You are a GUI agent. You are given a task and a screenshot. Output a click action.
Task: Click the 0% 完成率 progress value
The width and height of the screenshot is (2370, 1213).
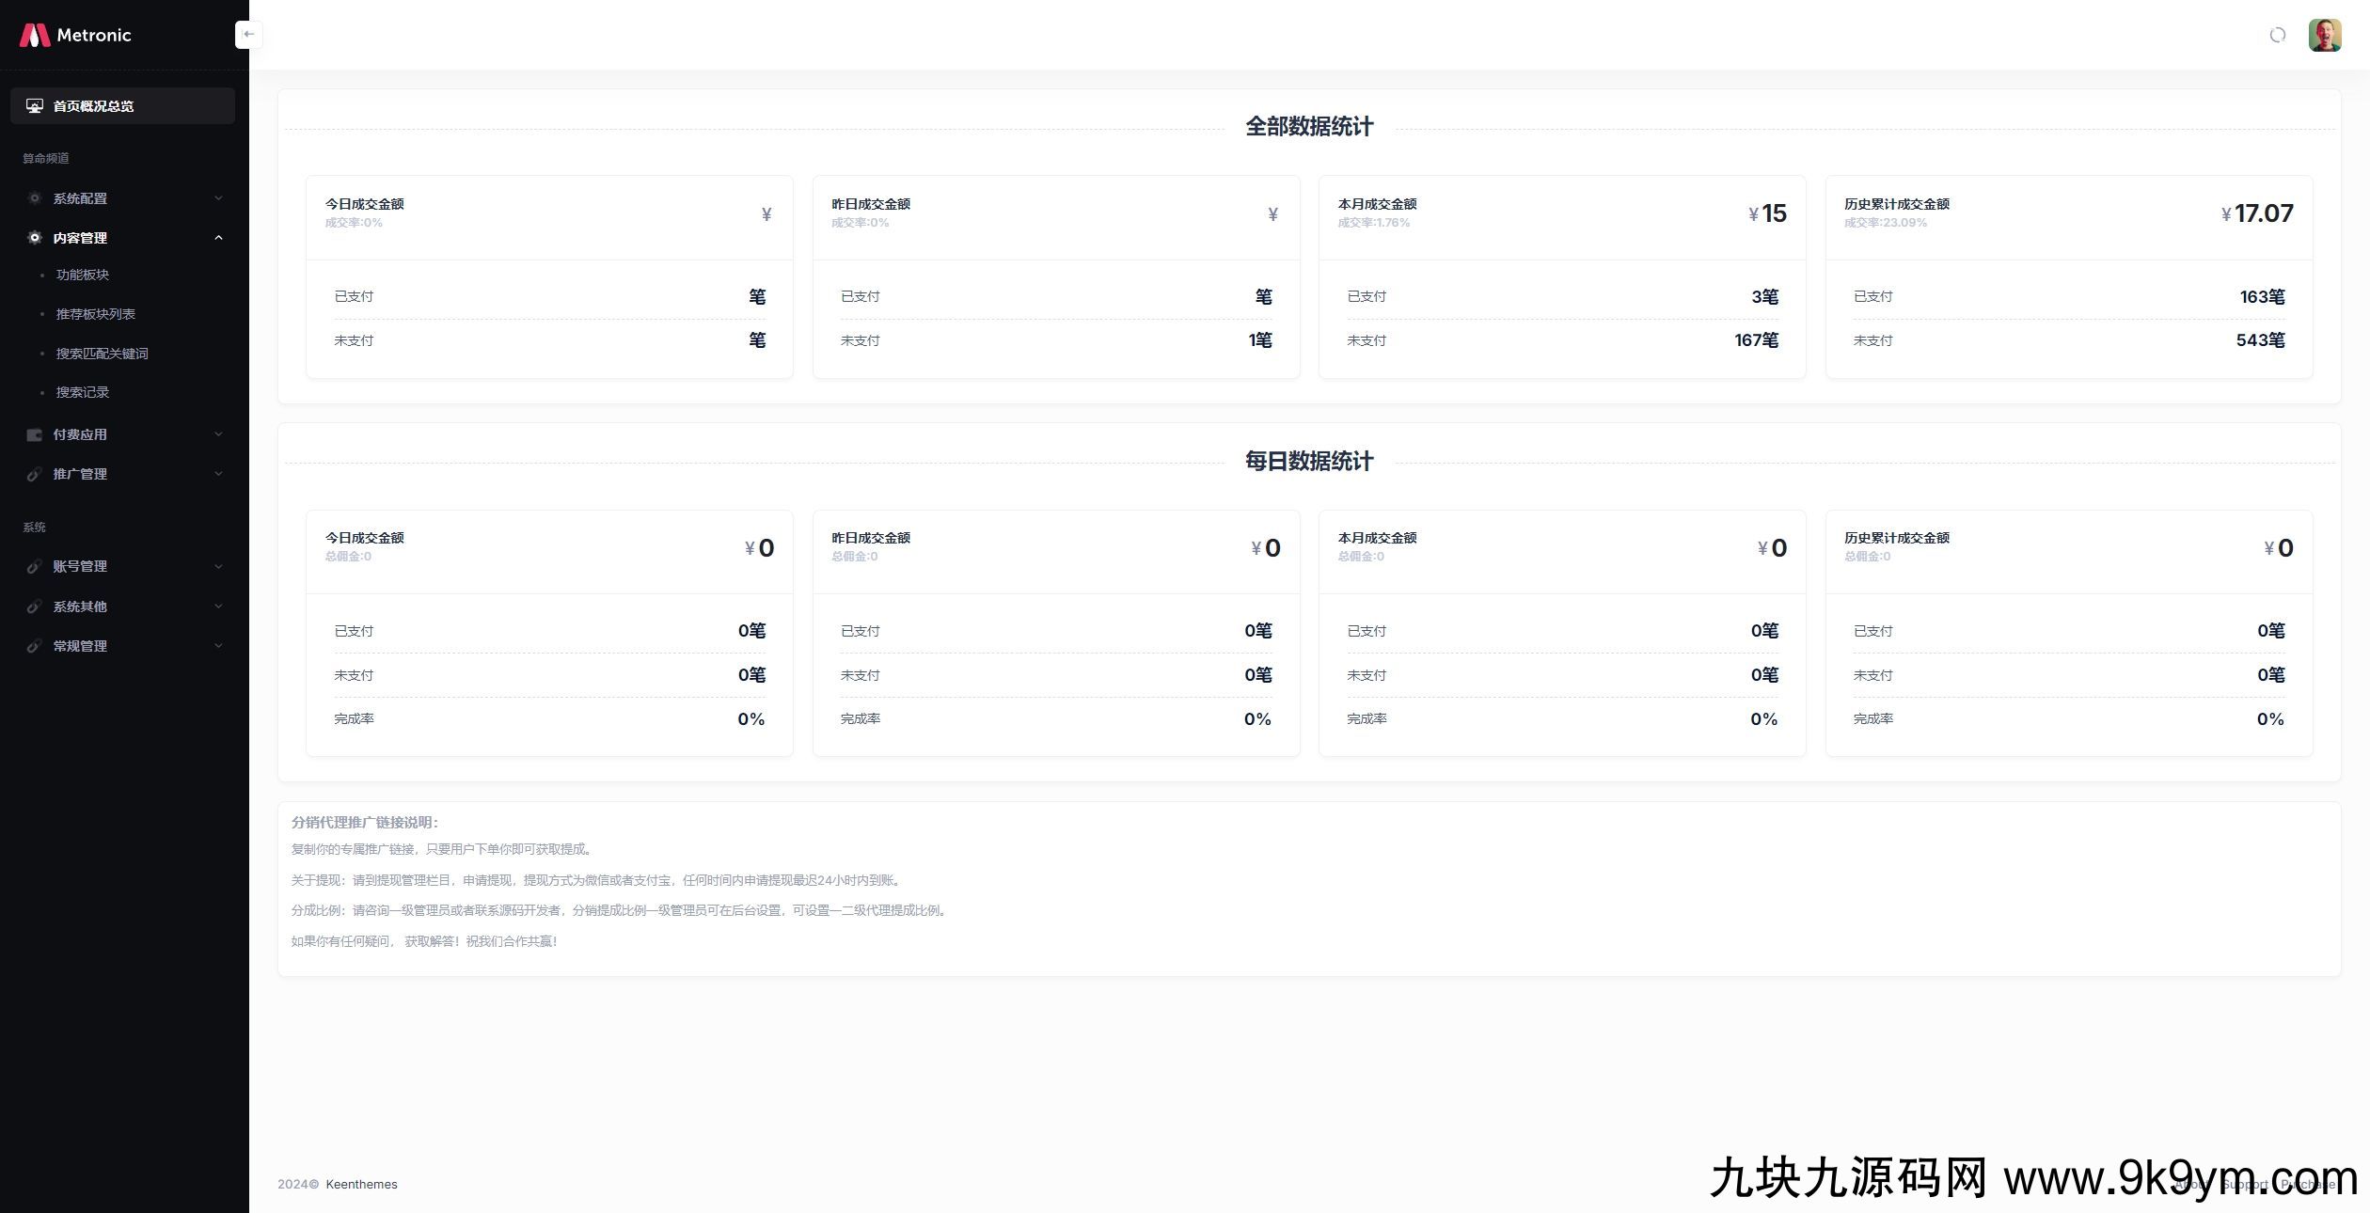[x=751, y=718]
